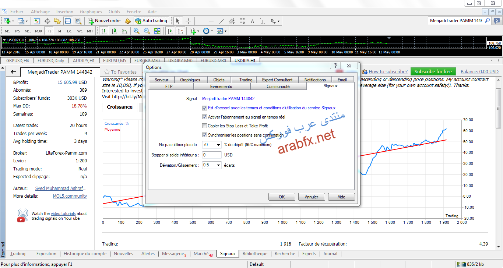Viewport: 503px width, 268px height.
Task: Open the '70' percent deposit dropdown
Action: point(218,145)
